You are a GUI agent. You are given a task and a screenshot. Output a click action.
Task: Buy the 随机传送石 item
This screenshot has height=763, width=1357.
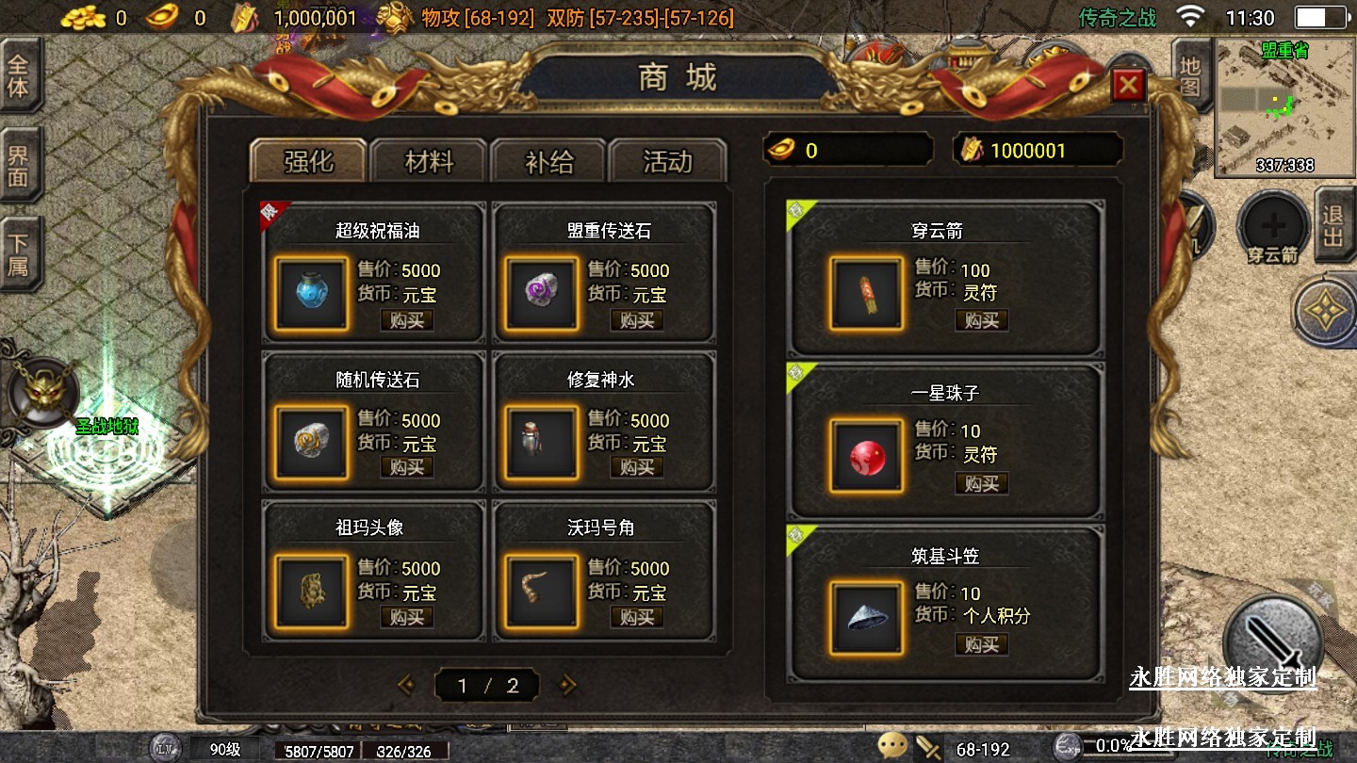click(x=407, y=467)
